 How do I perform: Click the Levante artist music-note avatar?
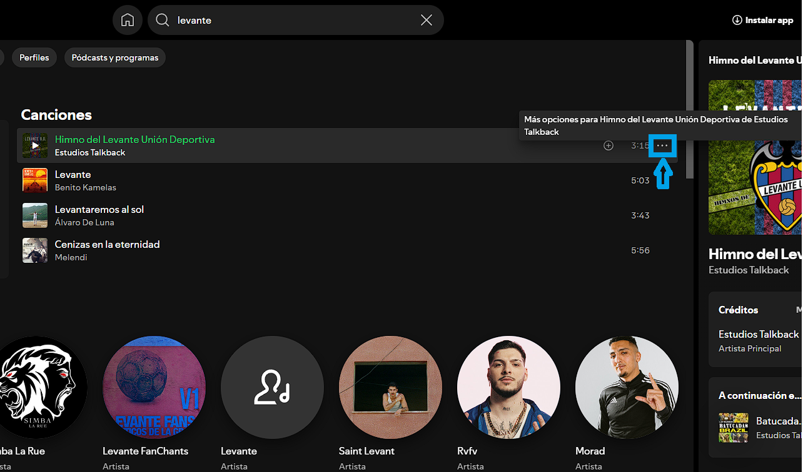tap(271, 387)
